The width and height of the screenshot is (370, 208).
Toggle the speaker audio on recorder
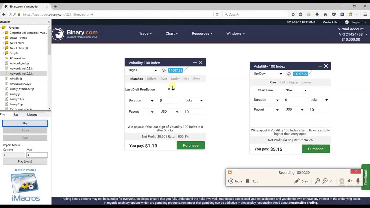[350, 181]
